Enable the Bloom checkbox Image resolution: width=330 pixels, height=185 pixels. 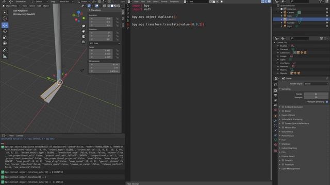[x=283, y=111]
